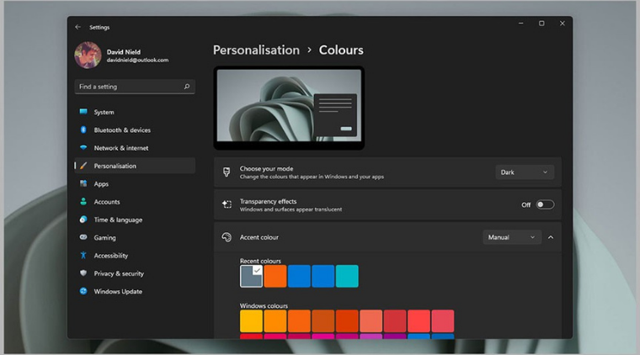Go to Gaming settings
This screenshot has height=355, width=640.
coord(135,237)
